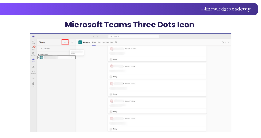Reply to the 10/30/23 7:40 PM post
This screenshot has width=261, height=138.
coord(115,112)
